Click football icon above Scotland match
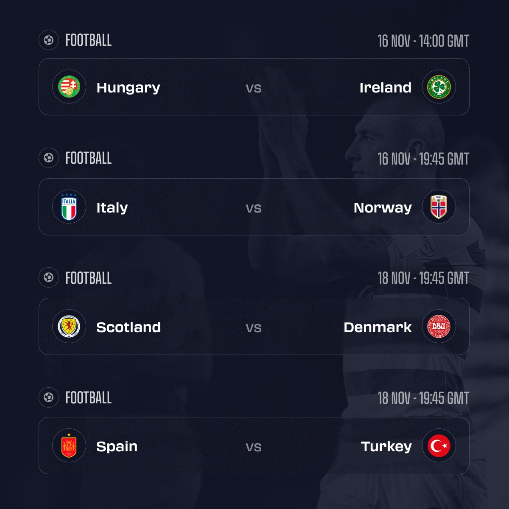The width and height of the screenshot is (509, 509). (x=48, y=278)
